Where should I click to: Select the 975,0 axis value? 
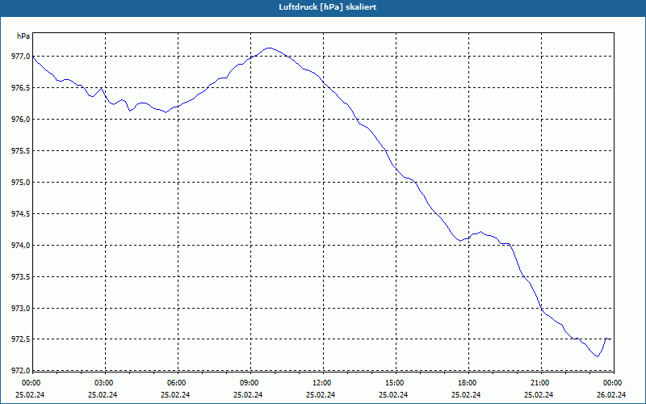20,183
